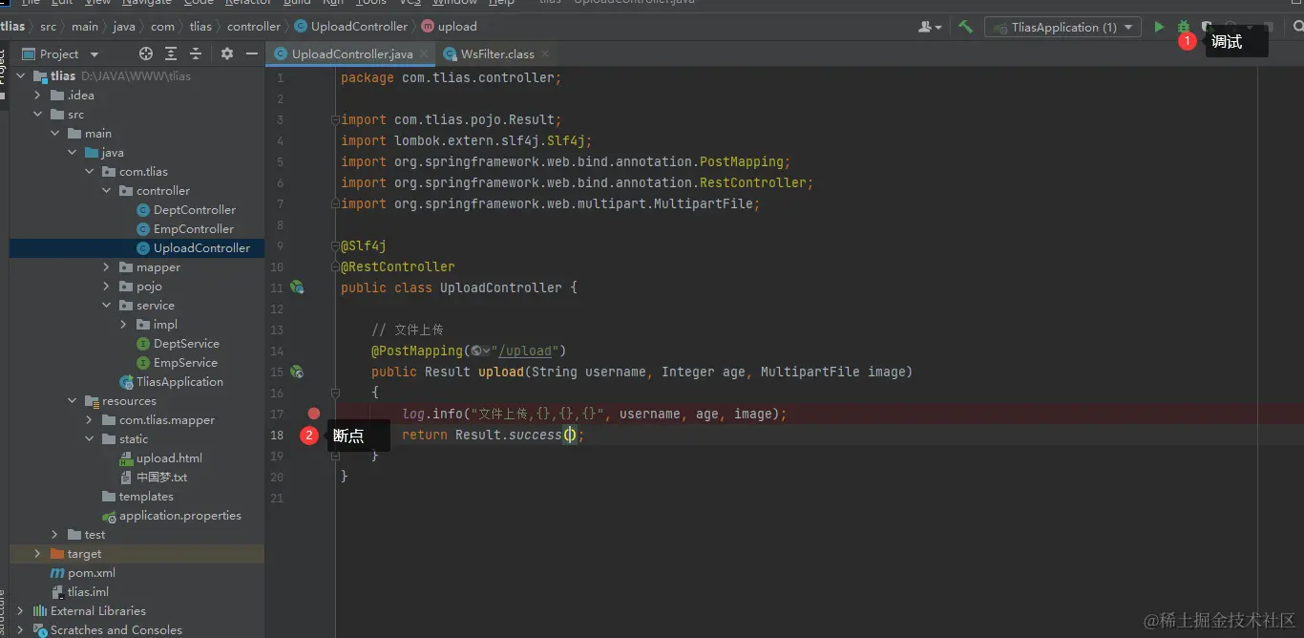Screen dimensions: 1304x638
Task: Expand the mapper package
Action: pos(106,266)
